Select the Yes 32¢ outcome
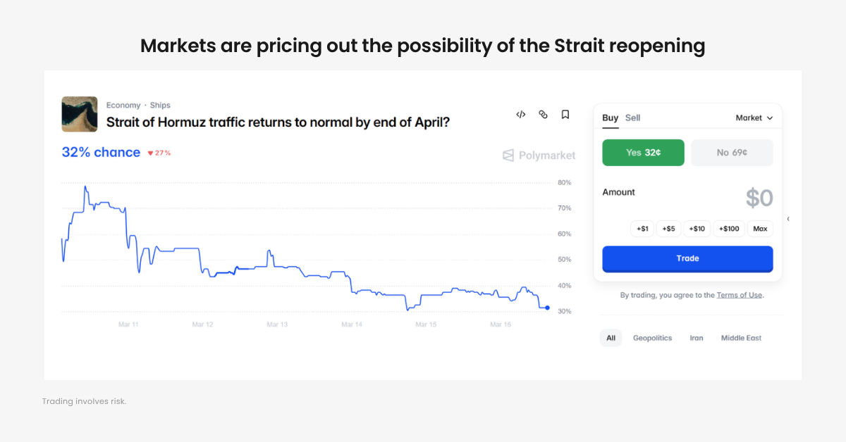 (643, 152)
